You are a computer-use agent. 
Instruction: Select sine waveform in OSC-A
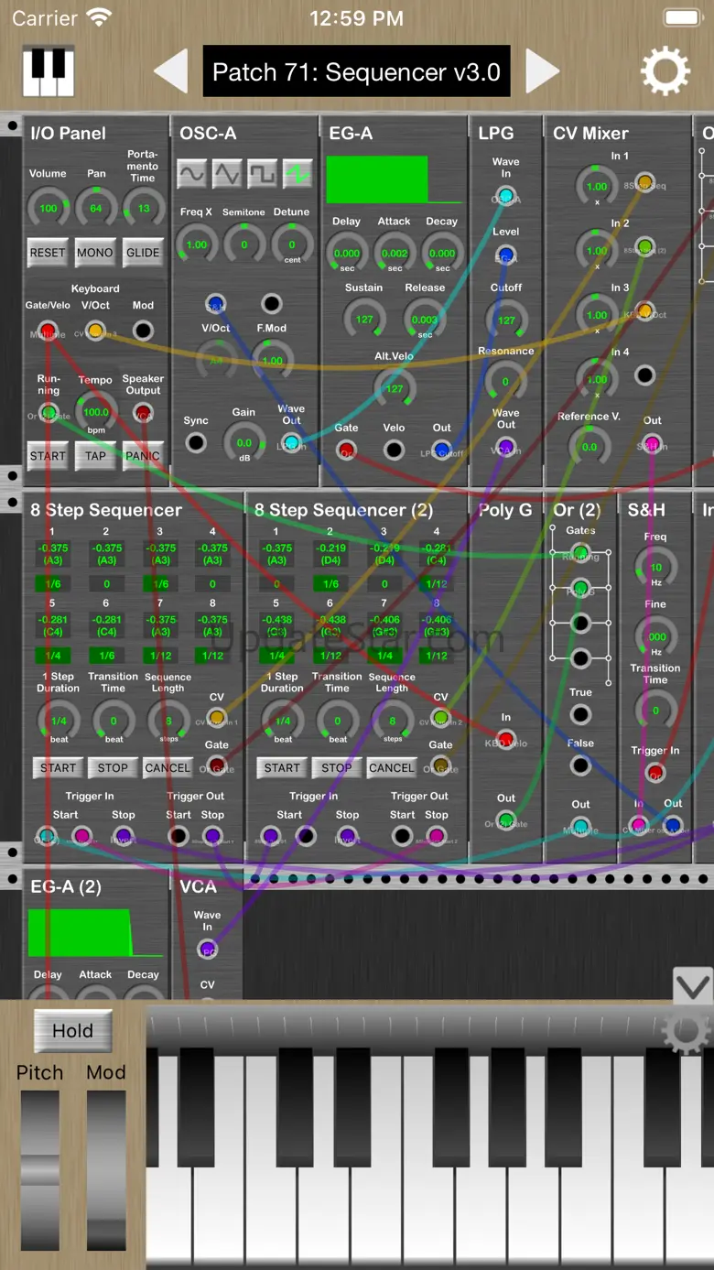tap(192, 172)
